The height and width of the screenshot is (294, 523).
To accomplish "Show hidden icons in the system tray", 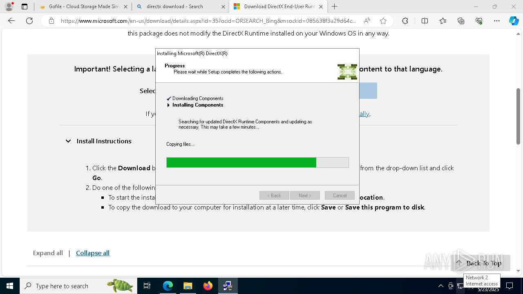I will click(x=440, y=286).
